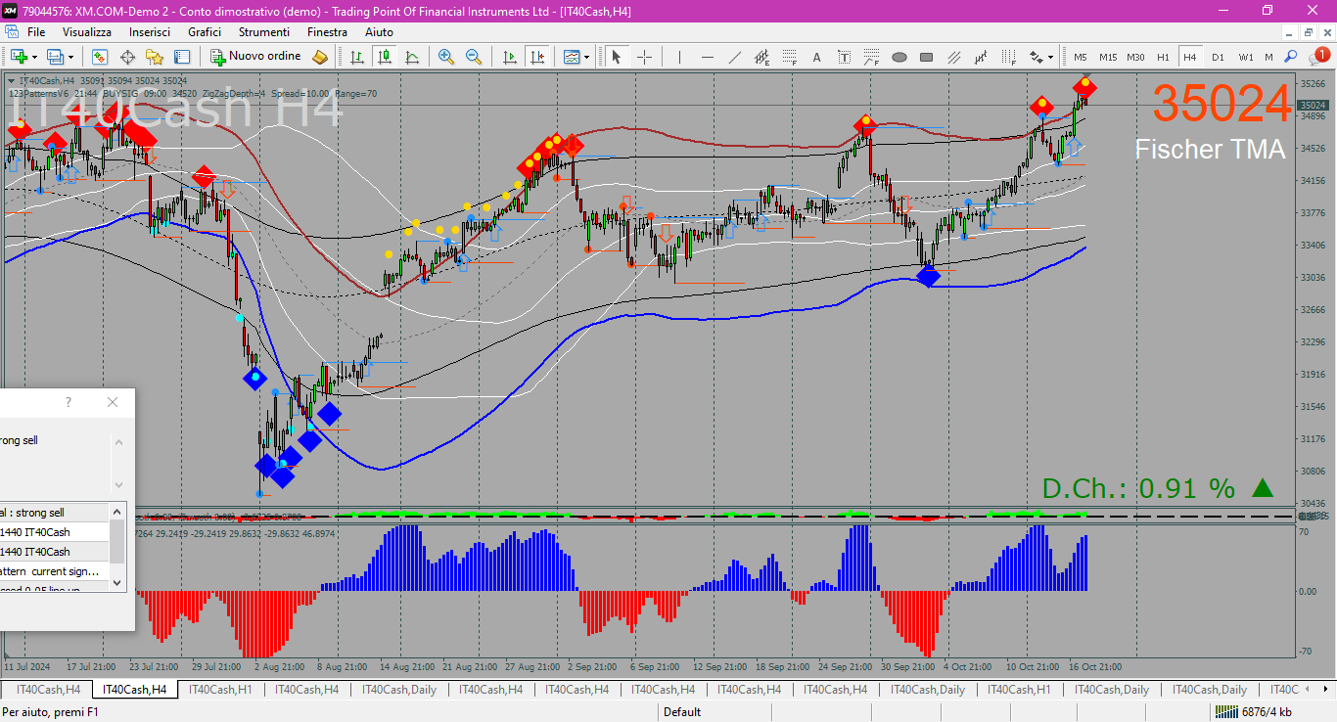Open the File menu

[x=36, y=32]
